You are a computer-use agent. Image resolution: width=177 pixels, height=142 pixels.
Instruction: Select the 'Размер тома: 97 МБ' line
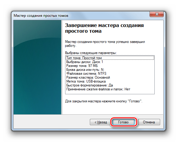click(82, 66)
